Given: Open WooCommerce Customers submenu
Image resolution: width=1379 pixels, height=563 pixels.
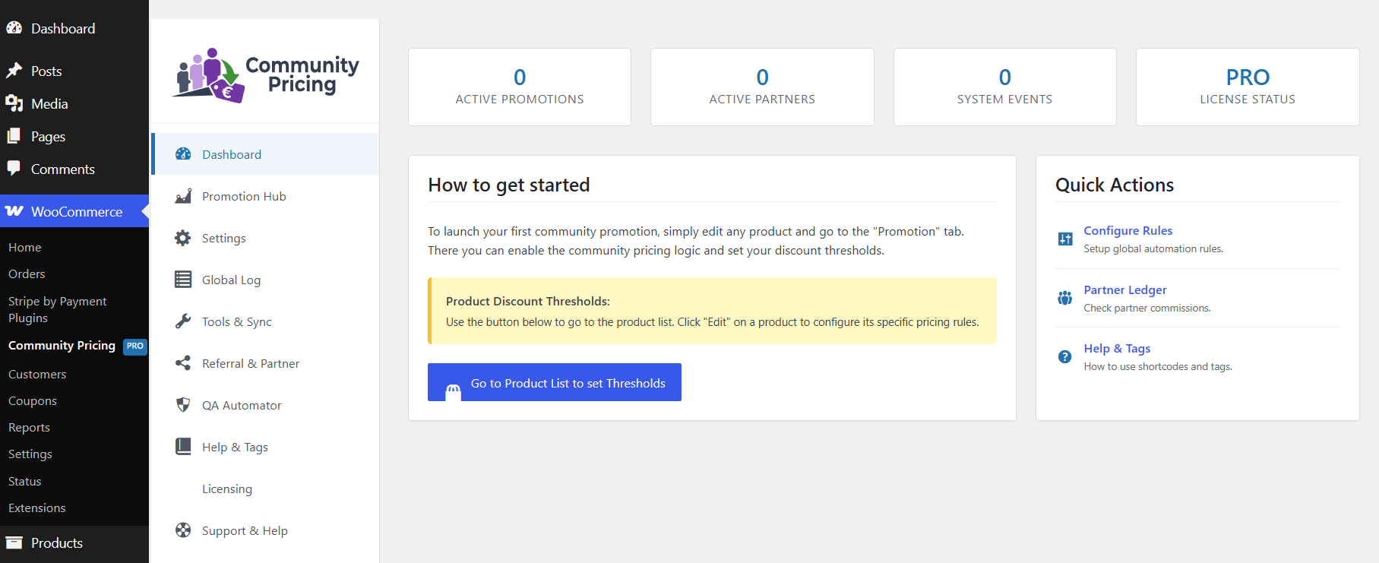Looking at the screenshot, I should [37, 374].
